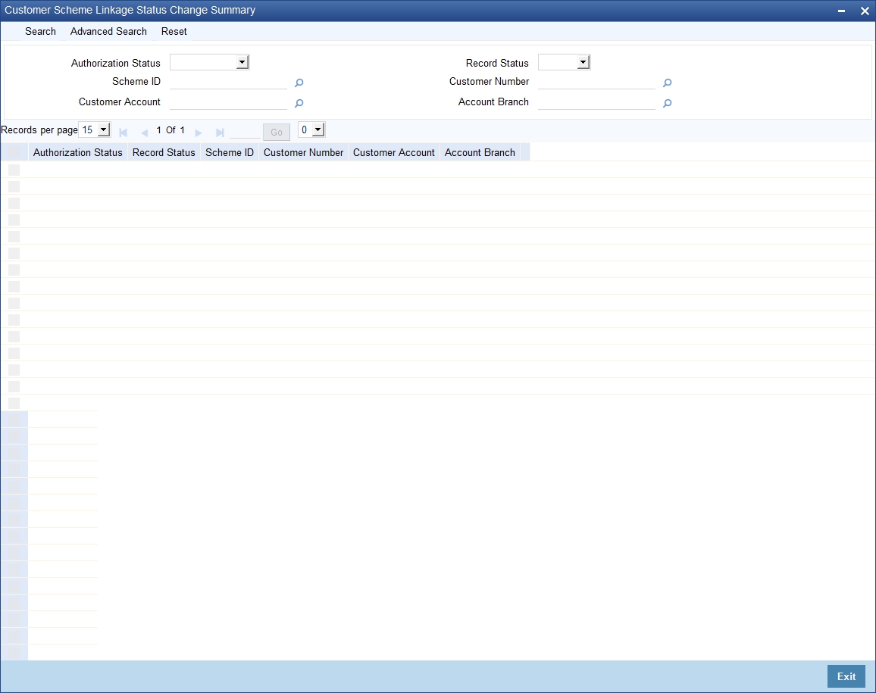Open Advanced Search
Screen dimensions: 876x693
tap(108, 31)
